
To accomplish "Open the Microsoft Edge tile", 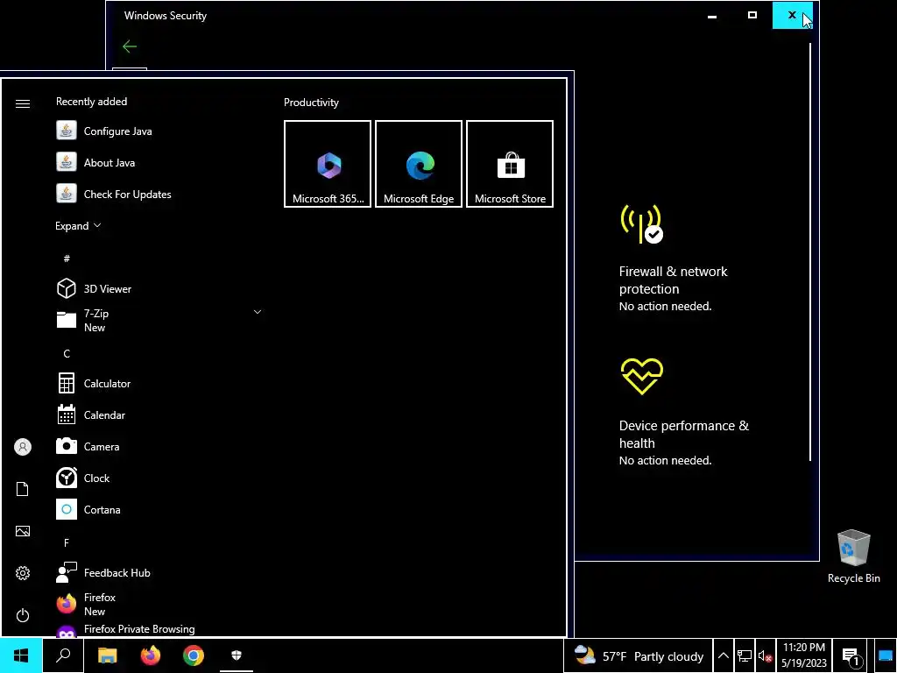I will [x=419, y=164].
